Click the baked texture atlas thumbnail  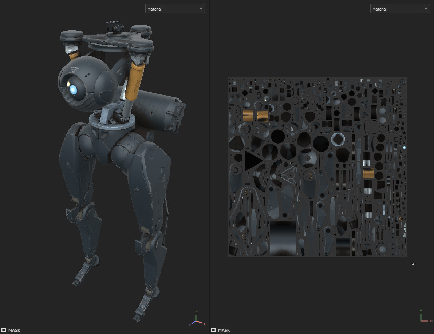coord(317,166)
